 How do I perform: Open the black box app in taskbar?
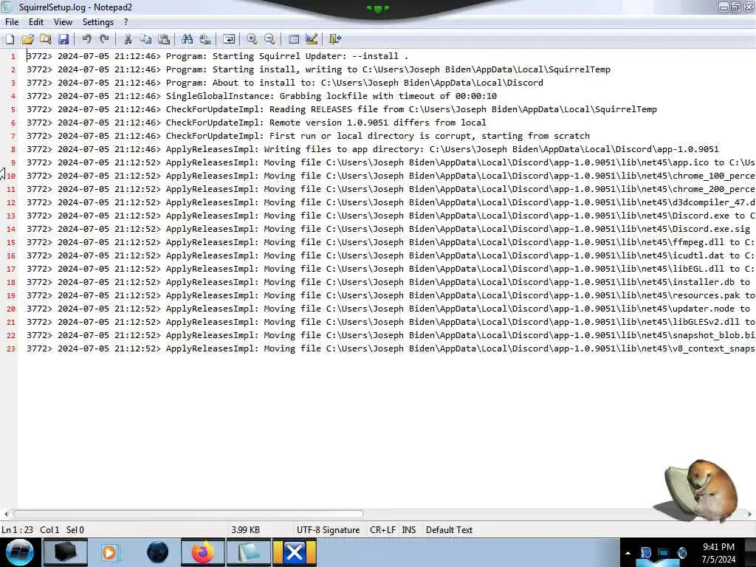(65, 552)
